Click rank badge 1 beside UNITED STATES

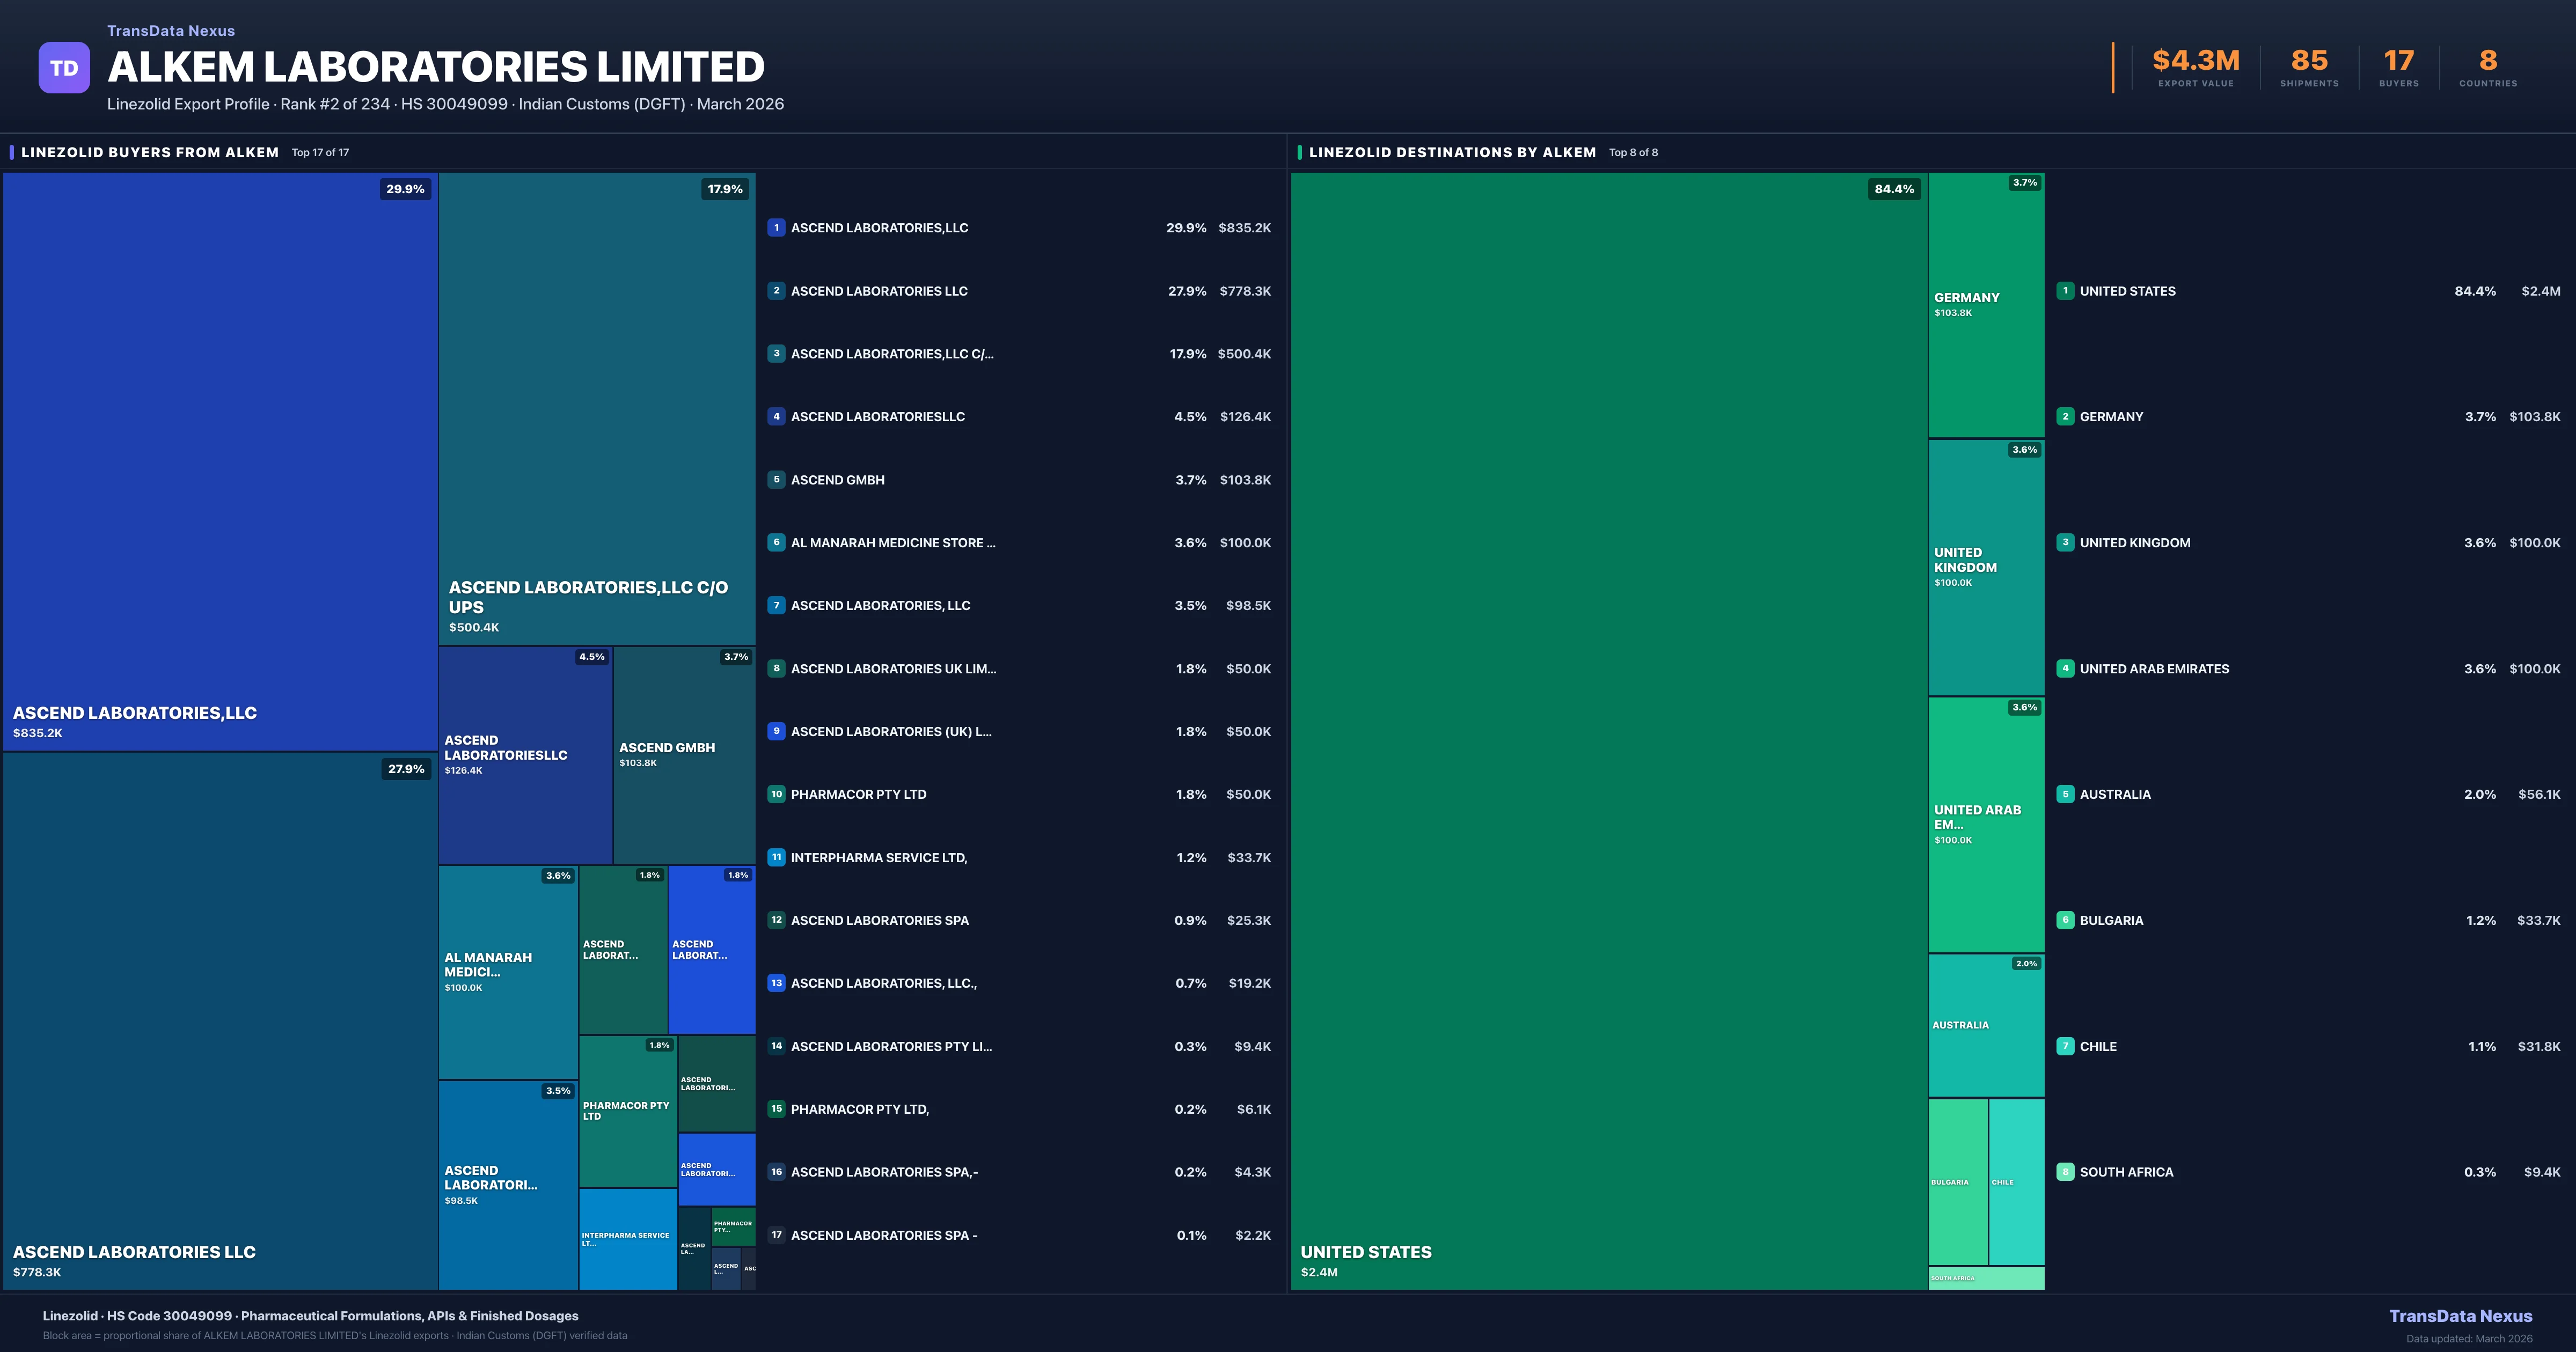click(x=2065, y=291)
